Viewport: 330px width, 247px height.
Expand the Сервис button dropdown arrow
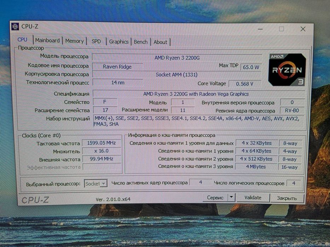point(231,197)
